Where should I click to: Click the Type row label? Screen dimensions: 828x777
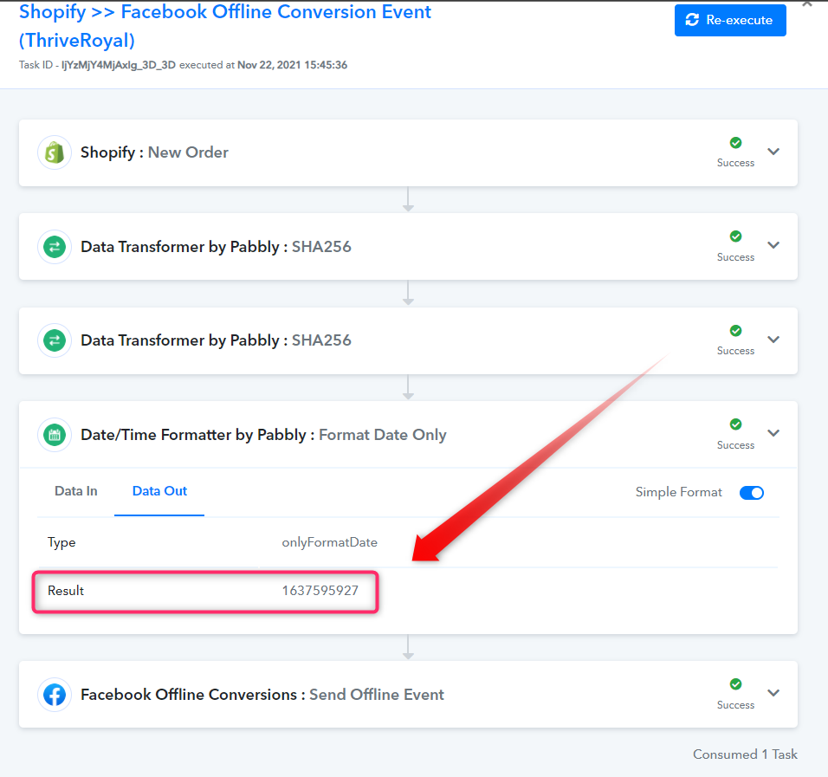coord(61,542)
